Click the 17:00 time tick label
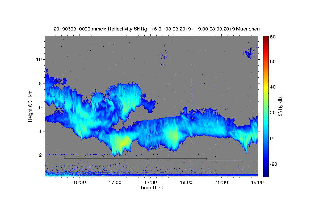Viewport: 319px width, 212px height. pos(115,182)
